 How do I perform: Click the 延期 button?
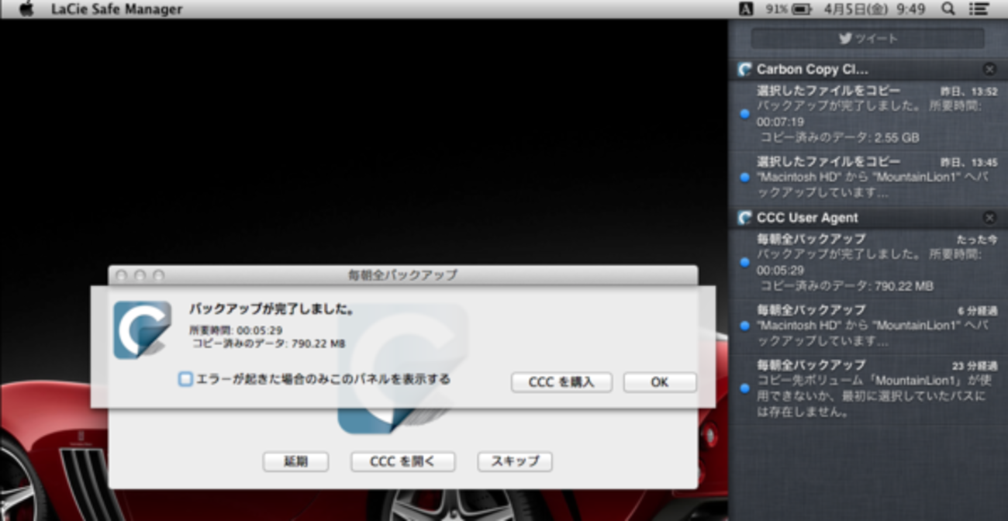coord(295,461)
